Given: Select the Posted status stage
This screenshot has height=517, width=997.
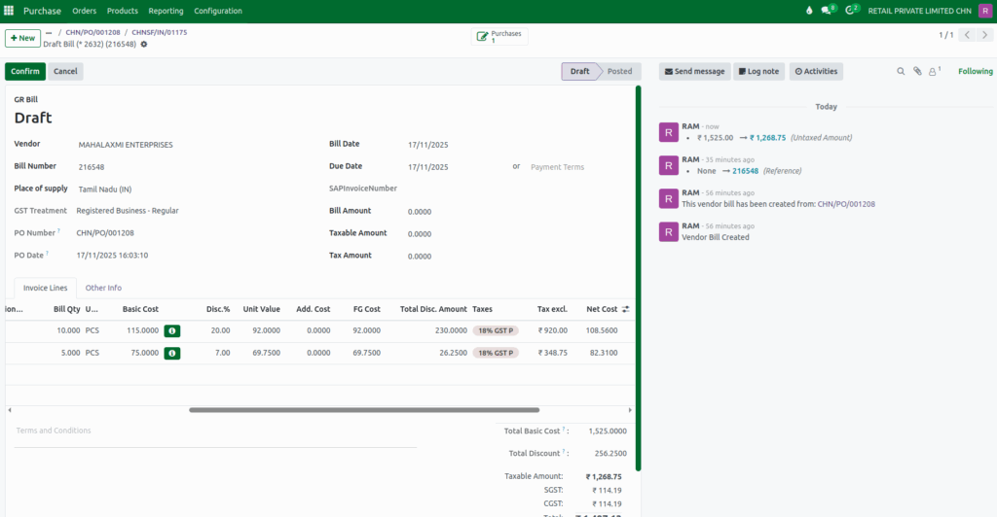Looking at the screenshot, I should (x=619, y=72).
